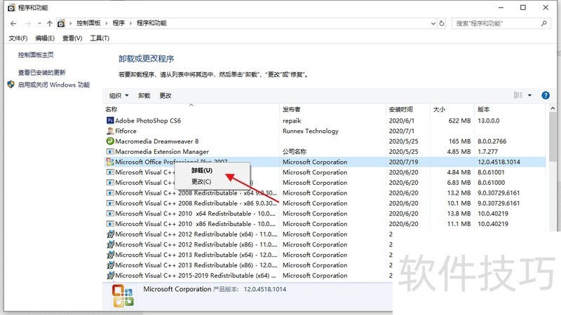Select Visual C++ 2013 Redistributable (x86) entry

click(196, 265)
